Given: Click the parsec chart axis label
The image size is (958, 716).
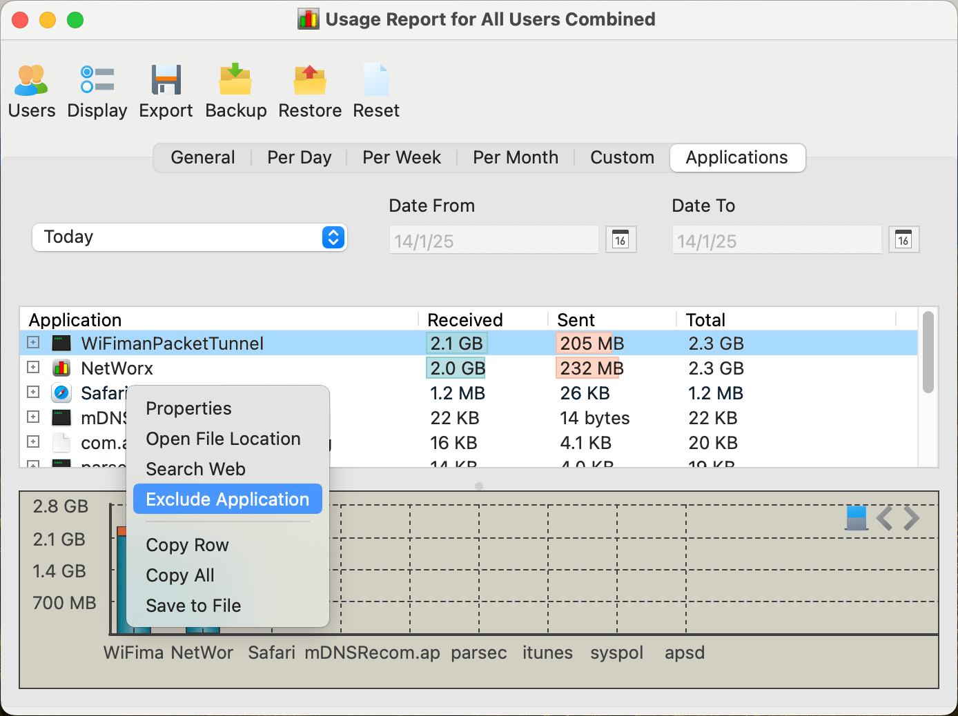Looking at the screenshot, I should point(479,653).
